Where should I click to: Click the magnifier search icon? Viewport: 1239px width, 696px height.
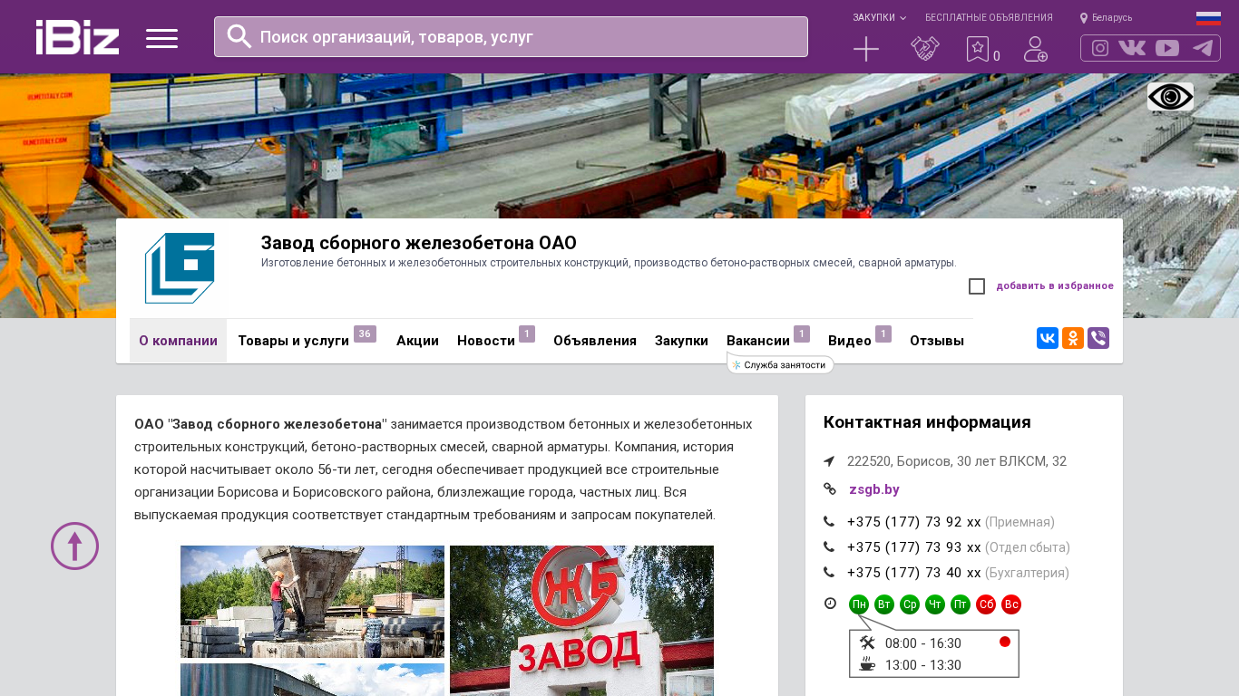[x=239, y=36]
